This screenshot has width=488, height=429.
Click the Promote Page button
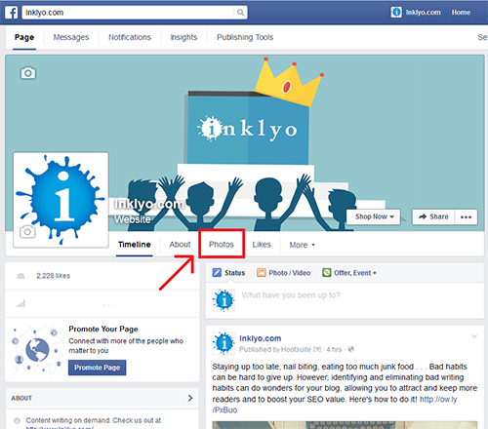97,368
